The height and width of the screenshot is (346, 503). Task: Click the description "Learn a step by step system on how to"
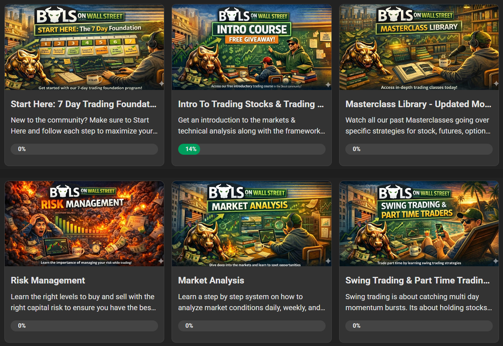(x=240, y=297)
